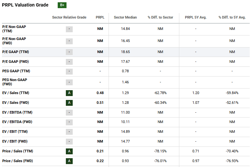Click the Sector Median column header

pos(125,17)
